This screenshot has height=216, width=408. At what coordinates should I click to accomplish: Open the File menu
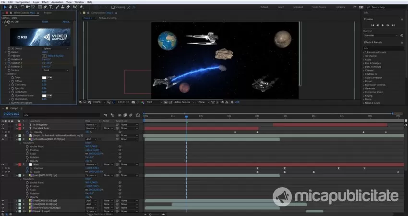(x=3, y=2)
